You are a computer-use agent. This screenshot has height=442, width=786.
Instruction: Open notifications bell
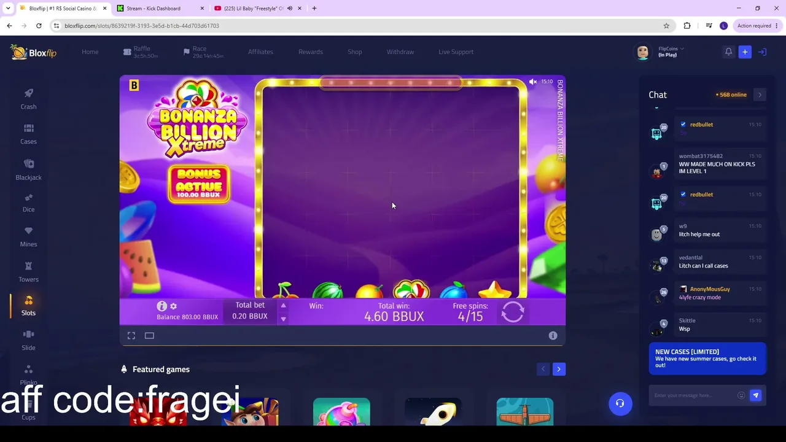[x=728, y=52]
